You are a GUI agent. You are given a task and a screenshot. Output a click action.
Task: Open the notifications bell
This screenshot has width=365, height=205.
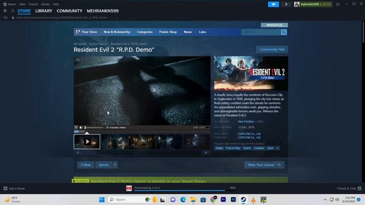click(x=286, y=4)
